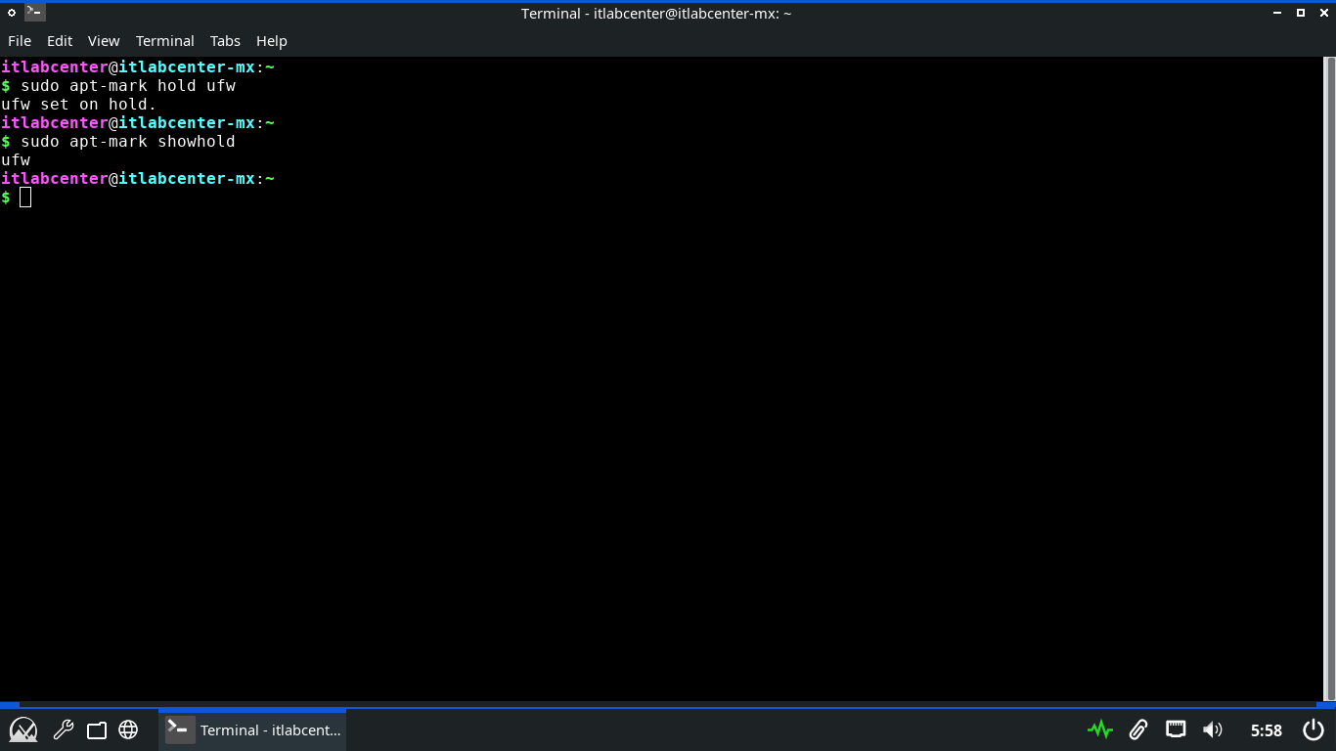The height and width of the screenshot is (751, 1336).
Task: Click the terminal's vertical scrollbar
Action: tap(1328, 379)
